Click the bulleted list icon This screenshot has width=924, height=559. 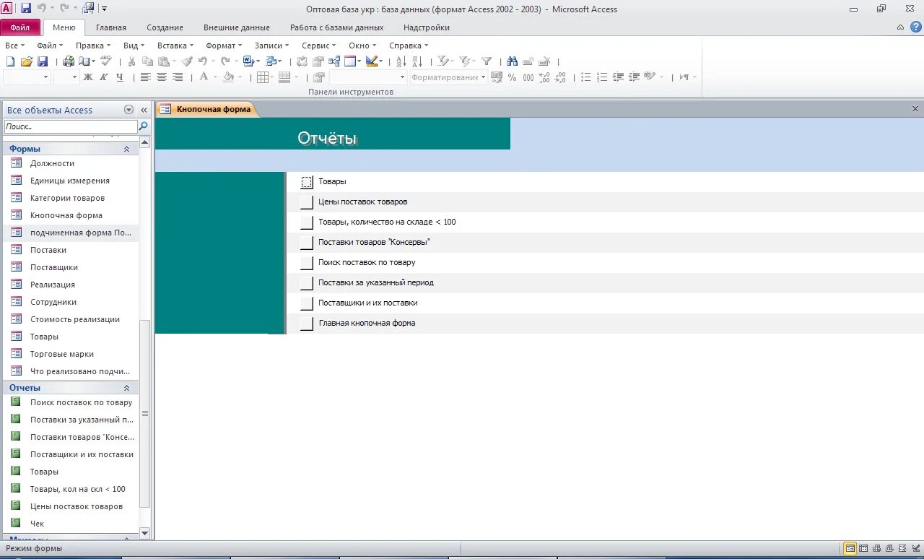(585, 77)
